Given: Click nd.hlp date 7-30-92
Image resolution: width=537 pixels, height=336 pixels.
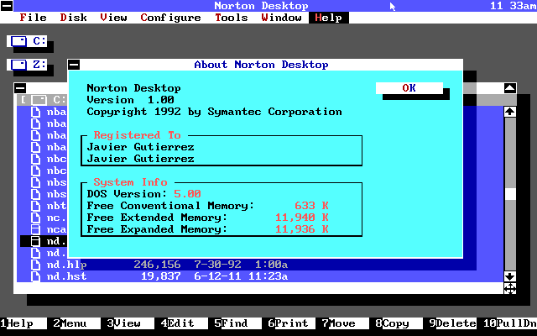Looking at the screenshot, I should pos(217,265).
